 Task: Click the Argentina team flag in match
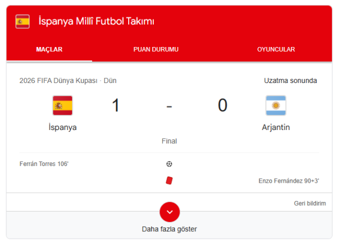click(x=276, y=105)
